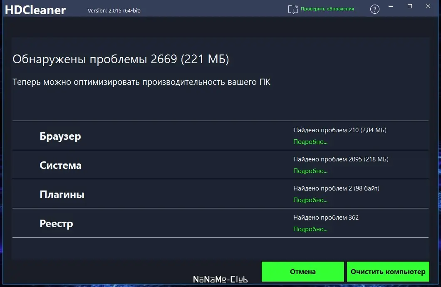
Task: Click the heading Обнаружены проблемы 2669 (221 МБ)
Action: [121, 59]
